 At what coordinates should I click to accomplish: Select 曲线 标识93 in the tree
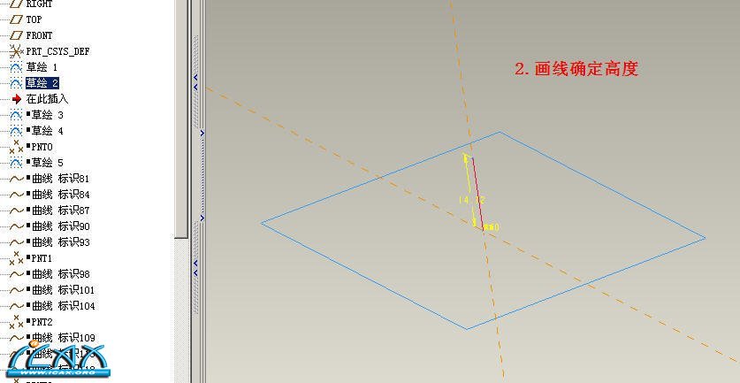[x=60, y=242]
